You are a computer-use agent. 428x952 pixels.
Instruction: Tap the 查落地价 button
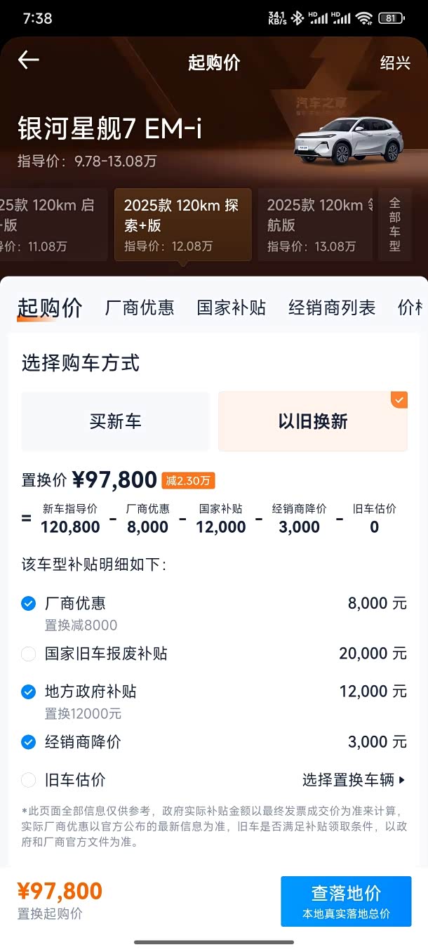coord(346,901)
